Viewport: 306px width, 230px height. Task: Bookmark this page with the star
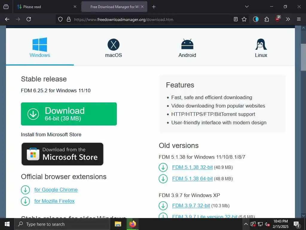point(244,19)
